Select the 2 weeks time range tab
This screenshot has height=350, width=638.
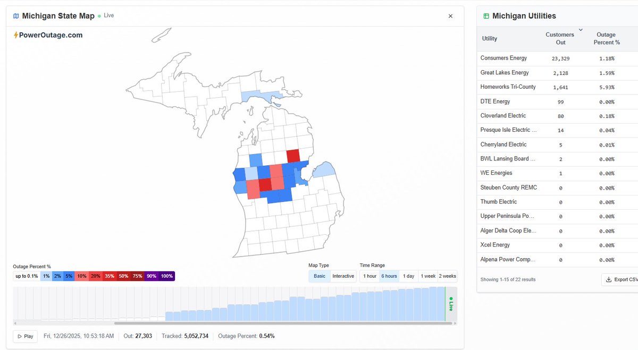[447, 276]
